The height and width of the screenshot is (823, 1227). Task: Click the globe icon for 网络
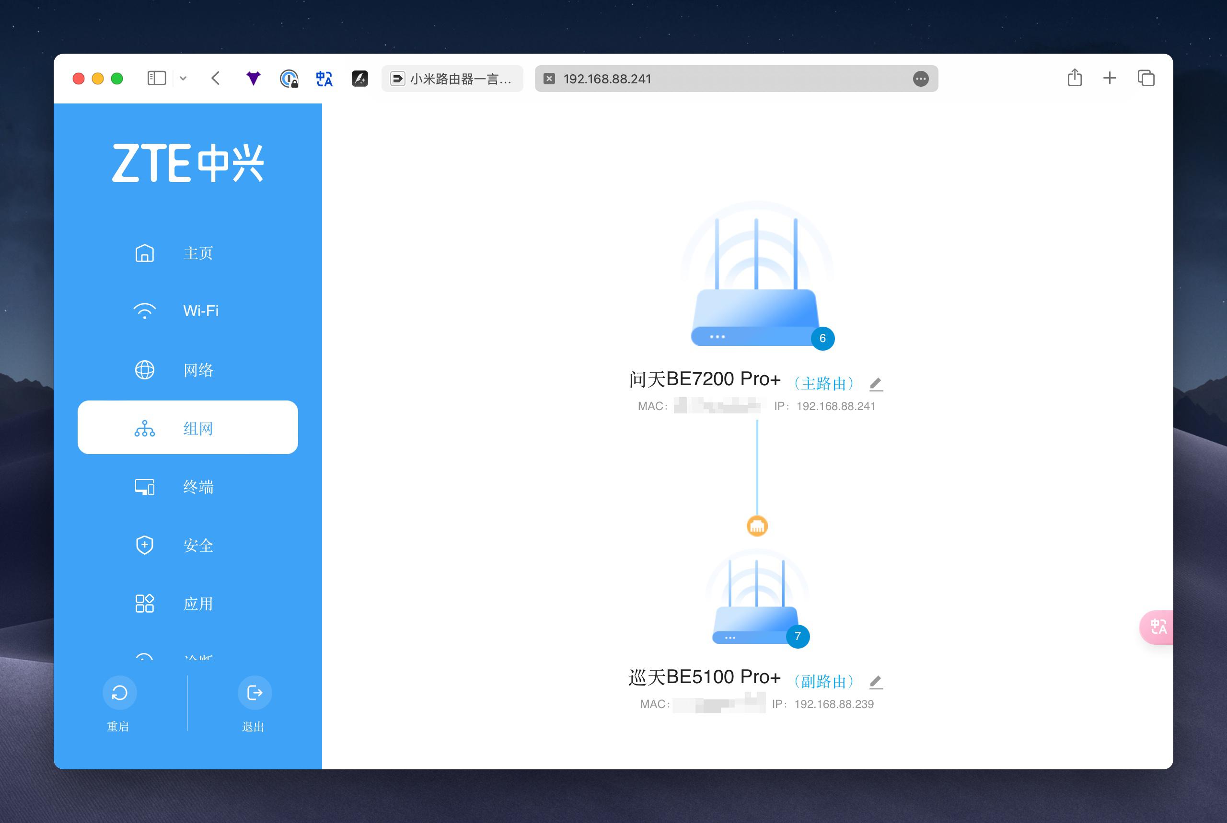click(x=144, y=370)
